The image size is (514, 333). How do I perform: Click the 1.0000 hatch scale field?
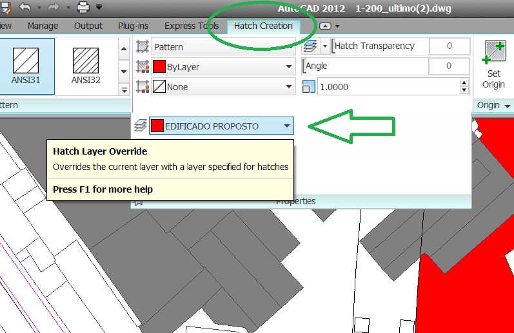pyautogui.click(x=388, y=87)
